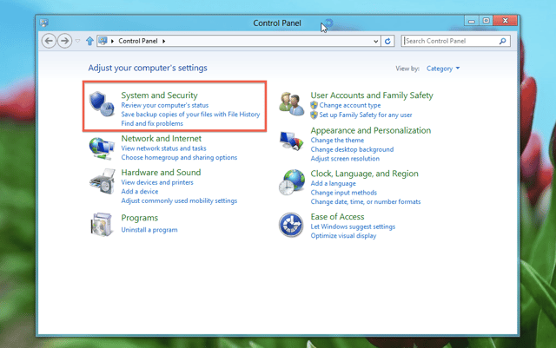Click Add a language

tap(333, 184)
